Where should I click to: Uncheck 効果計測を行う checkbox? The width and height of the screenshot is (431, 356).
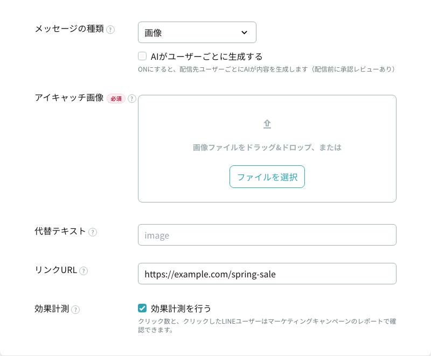[x=142, y=308]
